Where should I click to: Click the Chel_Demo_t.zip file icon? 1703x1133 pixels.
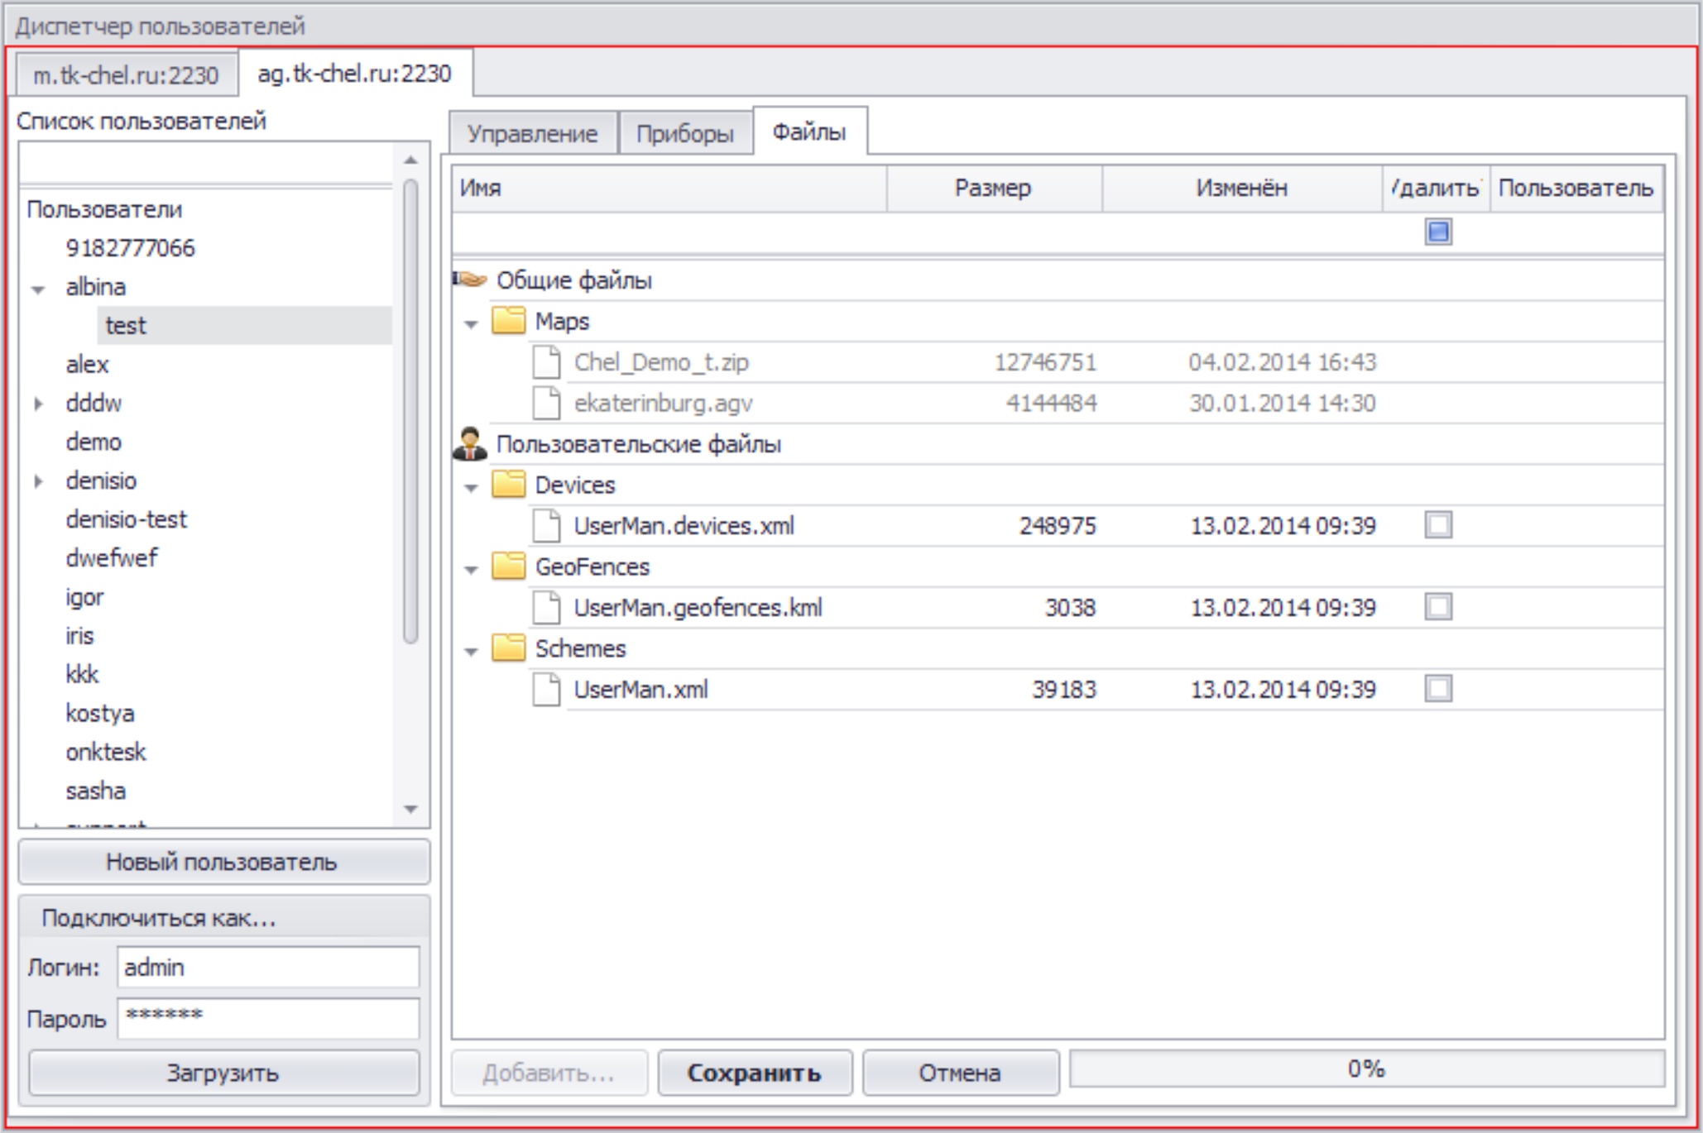[x=546, y=361]
